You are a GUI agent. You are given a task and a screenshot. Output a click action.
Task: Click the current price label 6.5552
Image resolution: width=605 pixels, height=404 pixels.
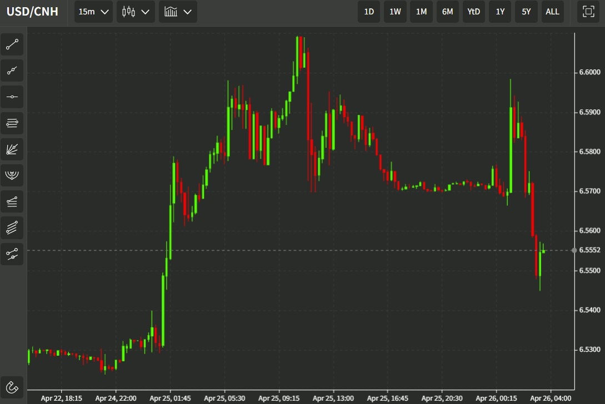tap(589, 250)
